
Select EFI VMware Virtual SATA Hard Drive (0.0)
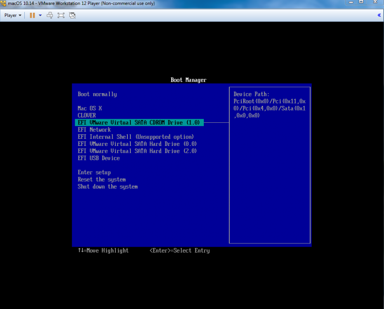click(x=137, y=144)
